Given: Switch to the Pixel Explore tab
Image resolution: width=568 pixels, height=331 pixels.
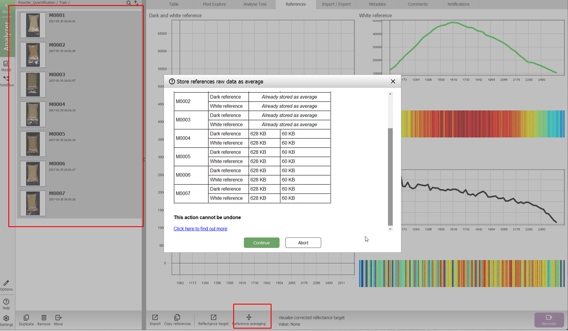Looking at the screenshot, I should pyautogui.click(x=214, y=4).
